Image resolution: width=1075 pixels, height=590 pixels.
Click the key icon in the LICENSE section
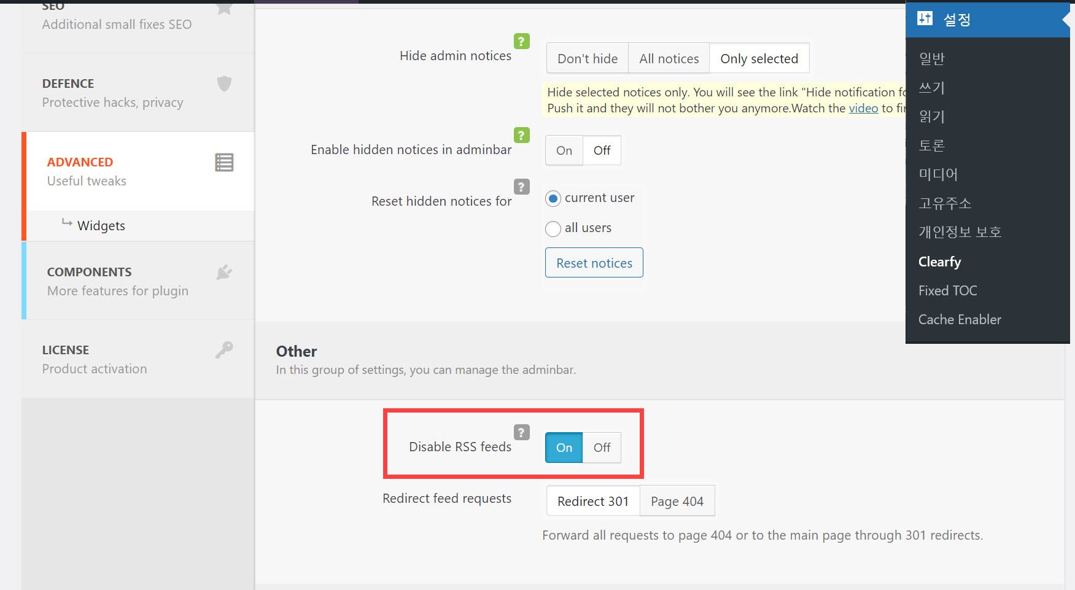224,349
